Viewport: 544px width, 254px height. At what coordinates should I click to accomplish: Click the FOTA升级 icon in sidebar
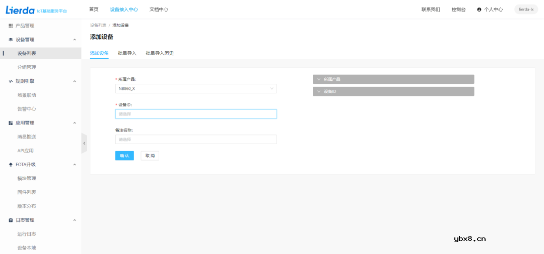click(x=11, y=165)
